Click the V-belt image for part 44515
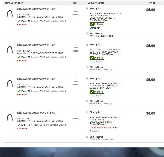 point(10,117)
